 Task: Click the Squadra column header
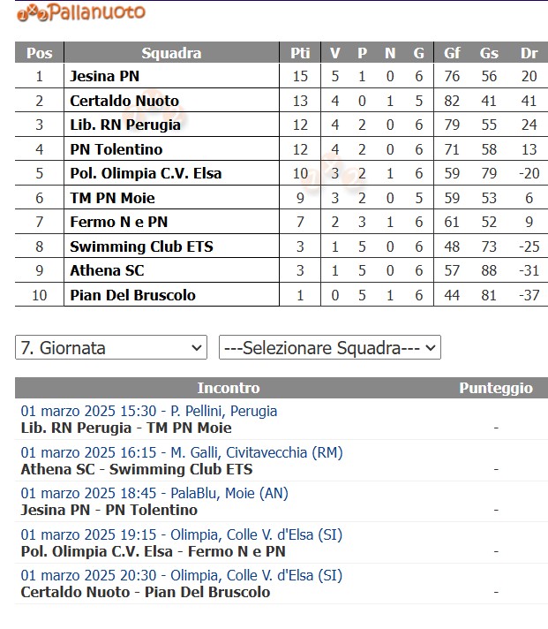coord(171,53)
